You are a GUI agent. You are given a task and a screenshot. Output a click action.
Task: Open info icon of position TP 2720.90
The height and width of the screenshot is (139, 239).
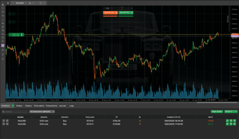pos(4,124)
